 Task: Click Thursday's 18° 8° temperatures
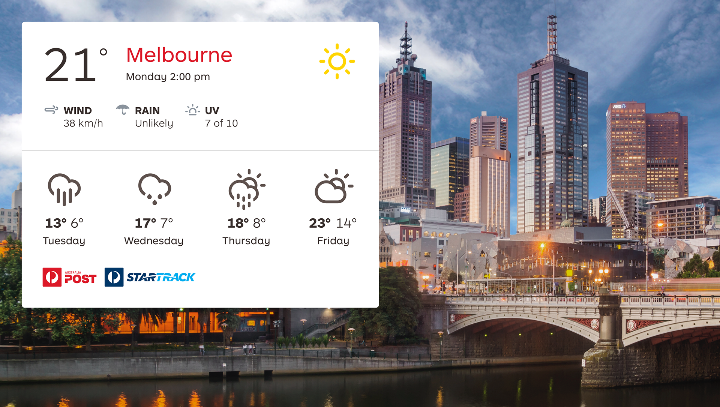pyautogui.click(x=246, y=223)
